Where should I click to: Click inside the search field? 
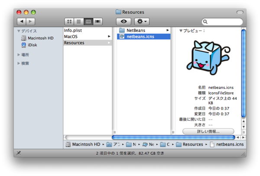click(222, 22)
